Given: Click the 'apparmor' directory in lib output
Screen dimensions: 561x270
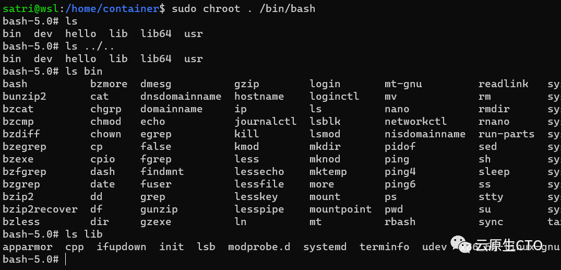Looking at the screenshot, I should [28, 246].
